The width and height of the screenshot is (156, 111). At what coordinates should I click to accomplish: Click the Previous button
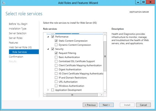90,105
